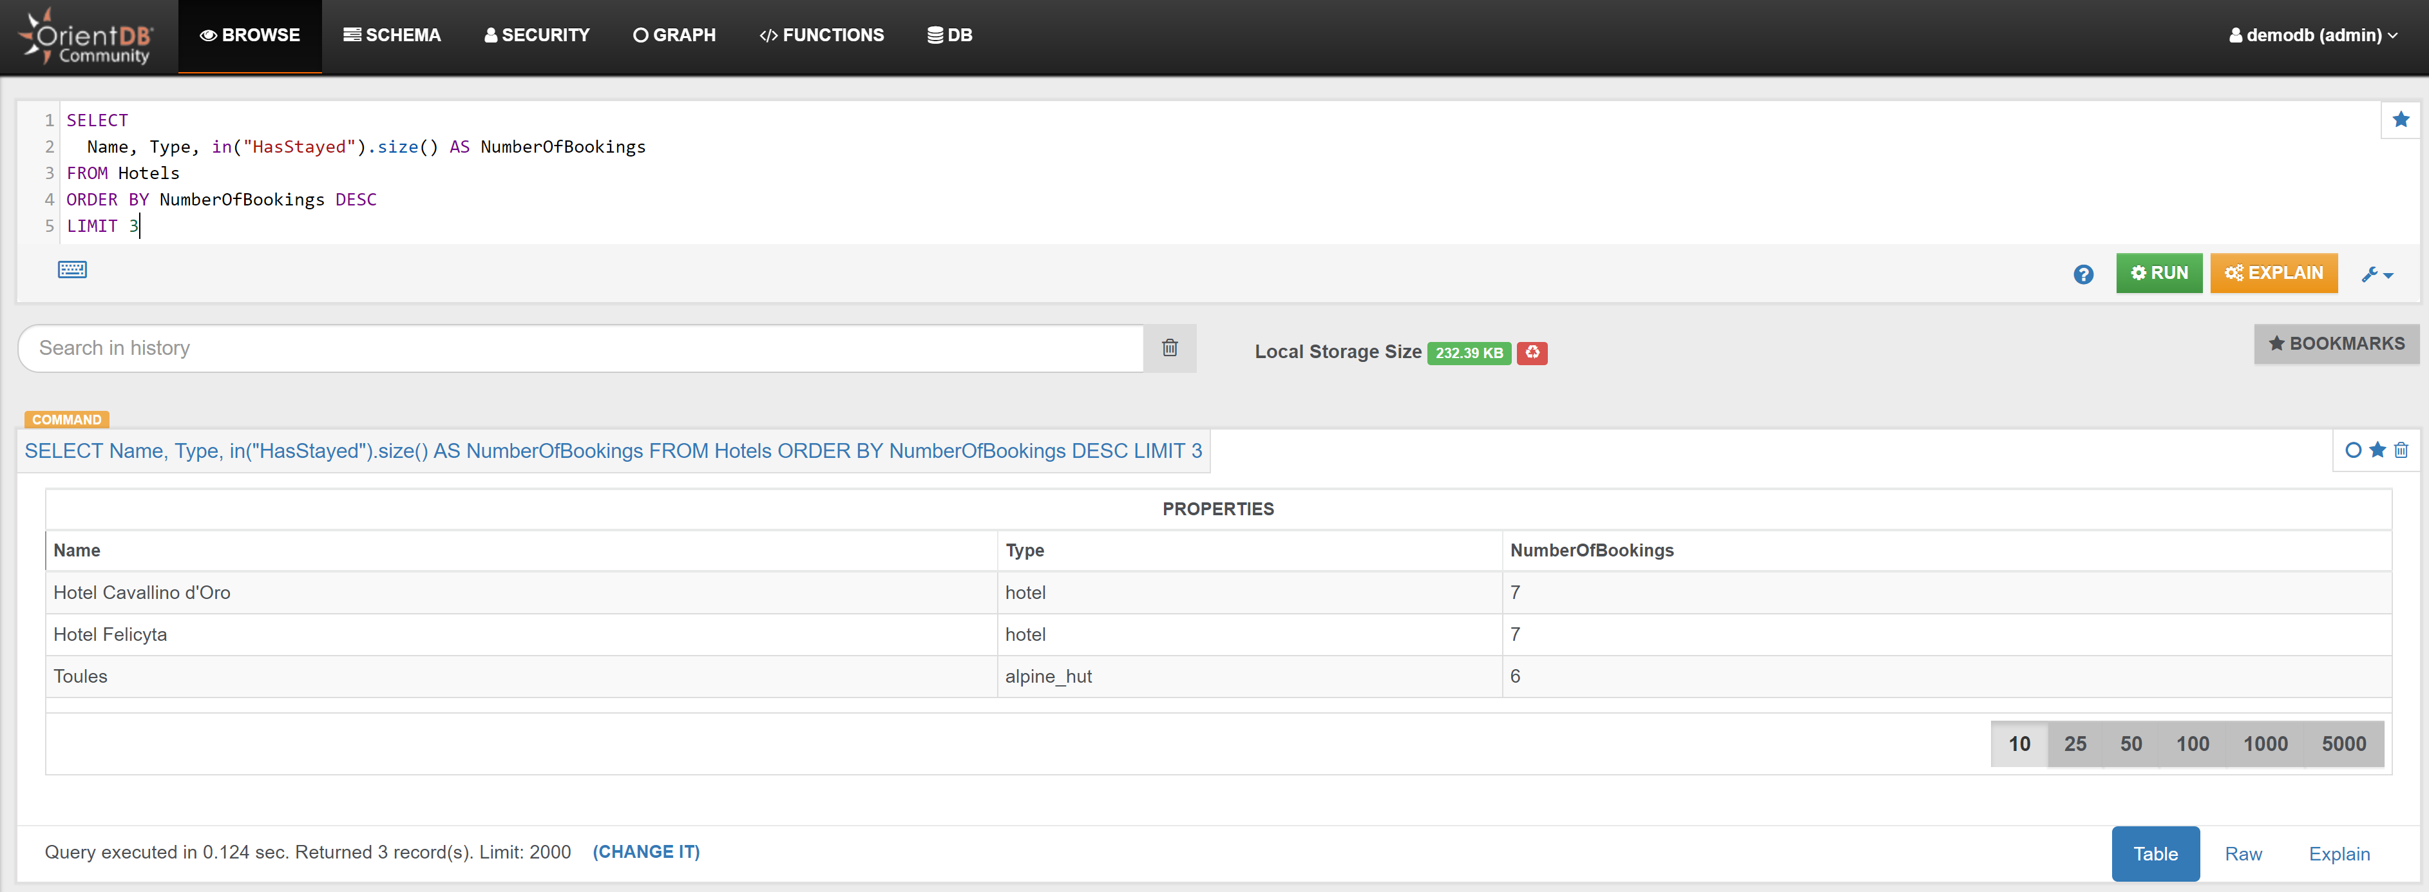2429x892 pixels.
Task: Click the keyboard shortcuts icon below the editor
Action: click(x=73, y=270)
